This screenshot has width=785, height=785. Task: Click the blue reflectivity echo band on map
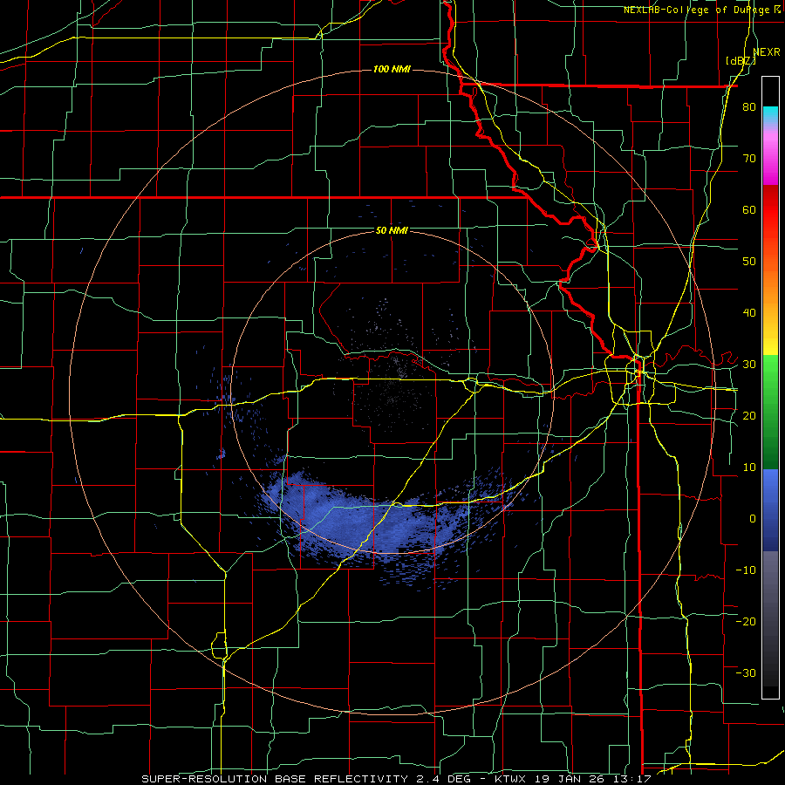tap(371, 523)
